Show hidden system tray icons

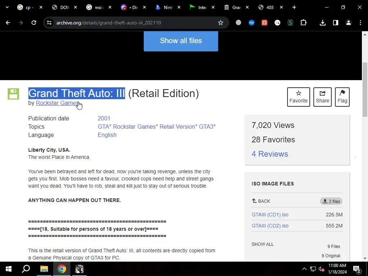pos(304,269)
